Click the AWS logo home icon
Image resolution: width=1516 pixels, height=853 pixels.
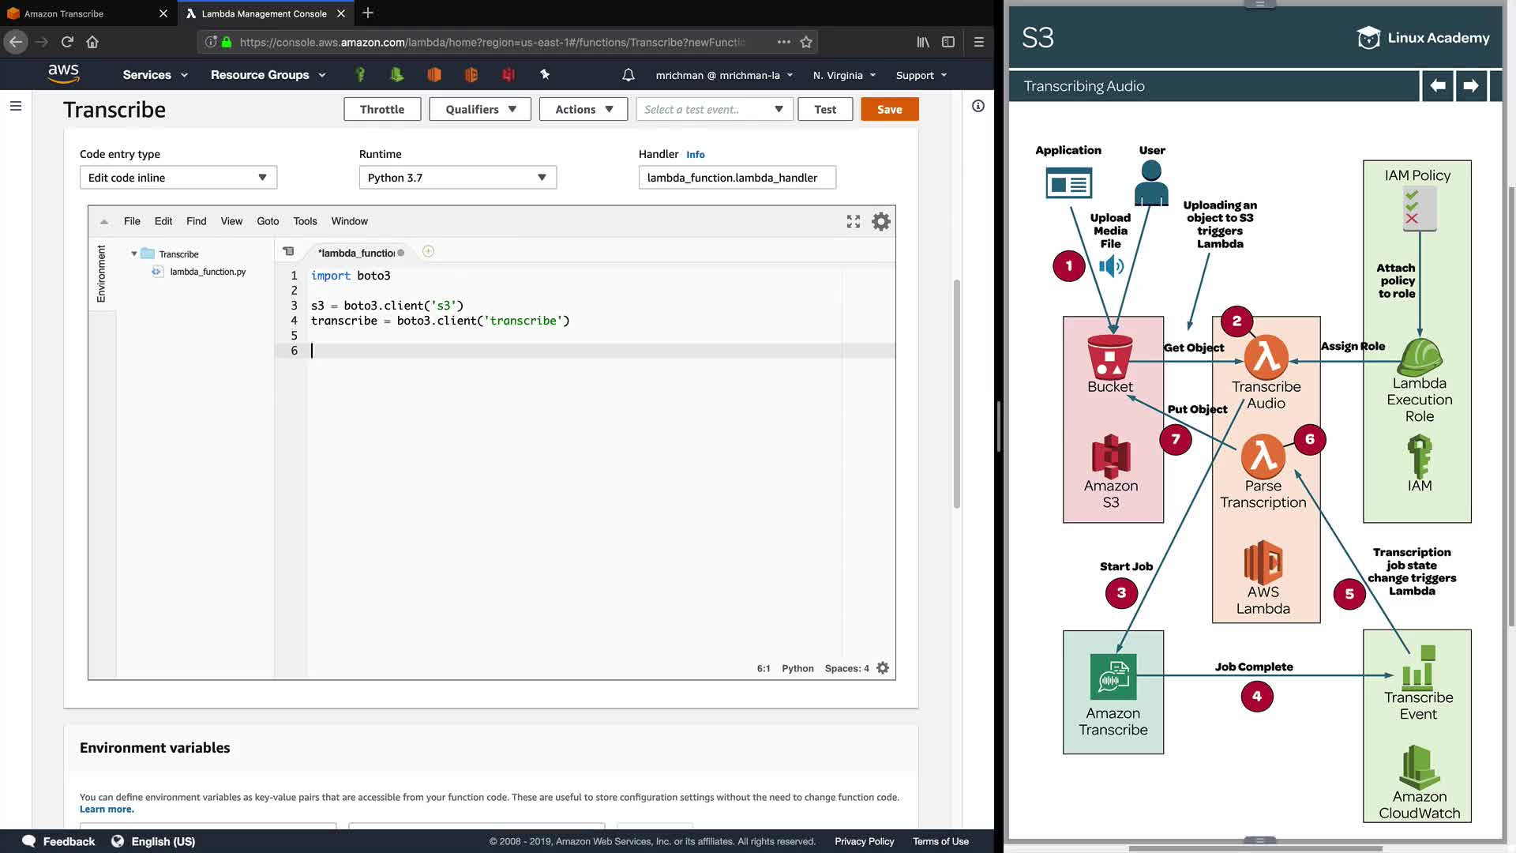click(63, 74)
